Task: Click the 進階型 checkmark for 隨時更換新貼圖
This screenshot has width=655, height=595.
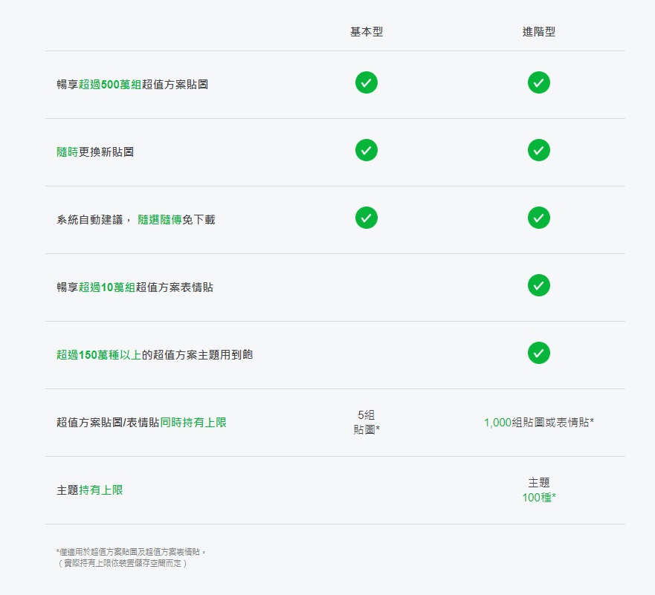Action: pyautogui.click(x=539, y=150)
